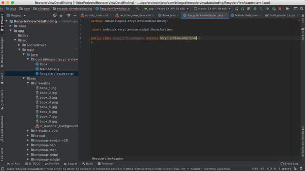Stop the running app with red square
305x171 pixels.
[280, 9]
